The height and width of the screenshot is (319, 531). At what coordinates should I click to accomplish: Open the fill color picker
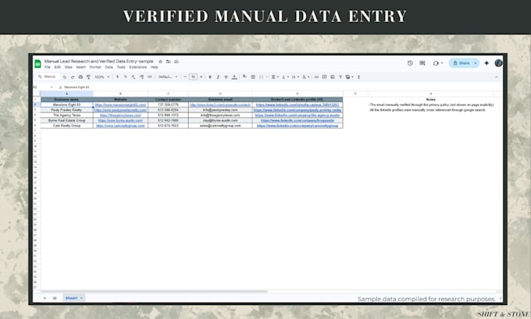pyautogui.click(x=244, y=76)
